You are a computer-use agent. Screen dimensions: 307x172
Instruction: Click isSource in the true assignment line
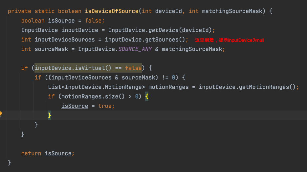(75, 106)
